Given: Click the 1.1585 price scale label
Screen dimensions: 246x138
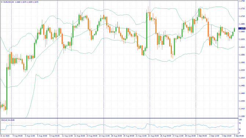Looking at the screenshot, I should [x=242, y=55].
